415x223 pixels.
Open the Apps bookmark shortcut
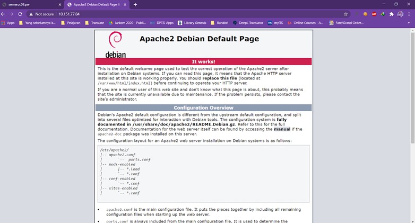(8, 23)
